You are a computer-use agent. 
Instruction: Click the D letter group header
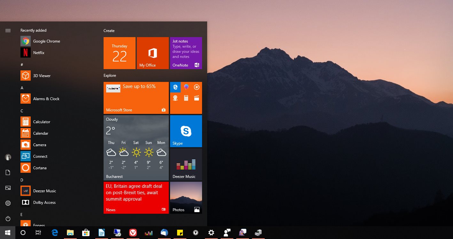coord(22,180)
